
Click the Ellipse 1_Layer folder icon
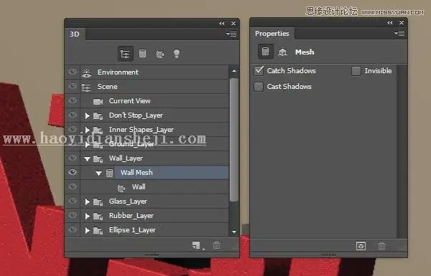[98, 230]
